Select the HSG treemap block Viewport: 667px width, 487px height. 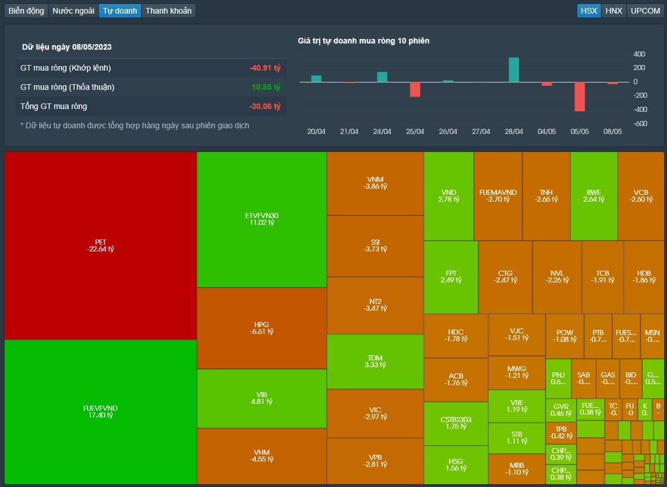[456, 465]
